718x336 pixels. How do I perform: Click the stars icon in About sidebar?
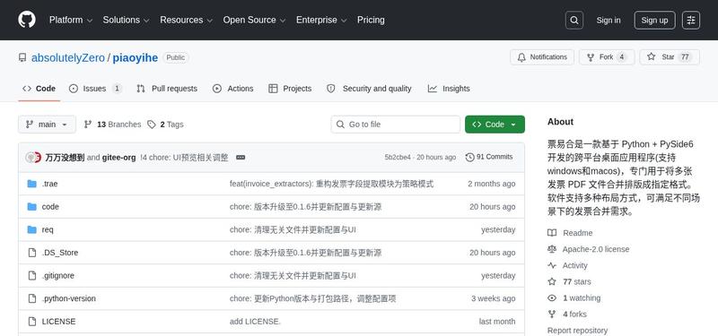[x=552, y=281]
